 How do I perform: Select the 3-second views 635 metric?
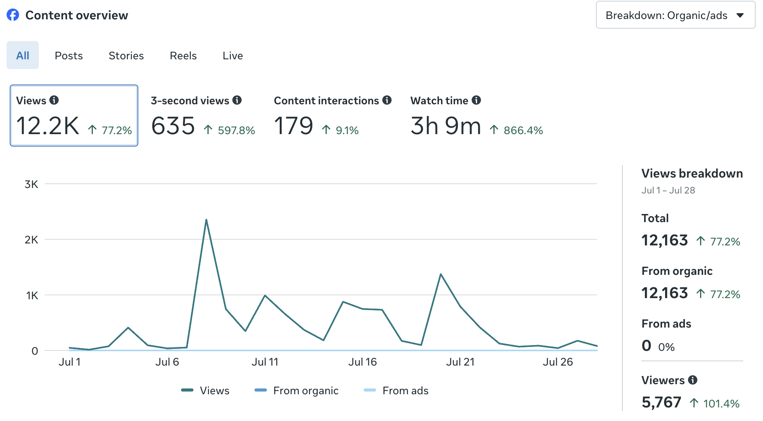(203, 116)
